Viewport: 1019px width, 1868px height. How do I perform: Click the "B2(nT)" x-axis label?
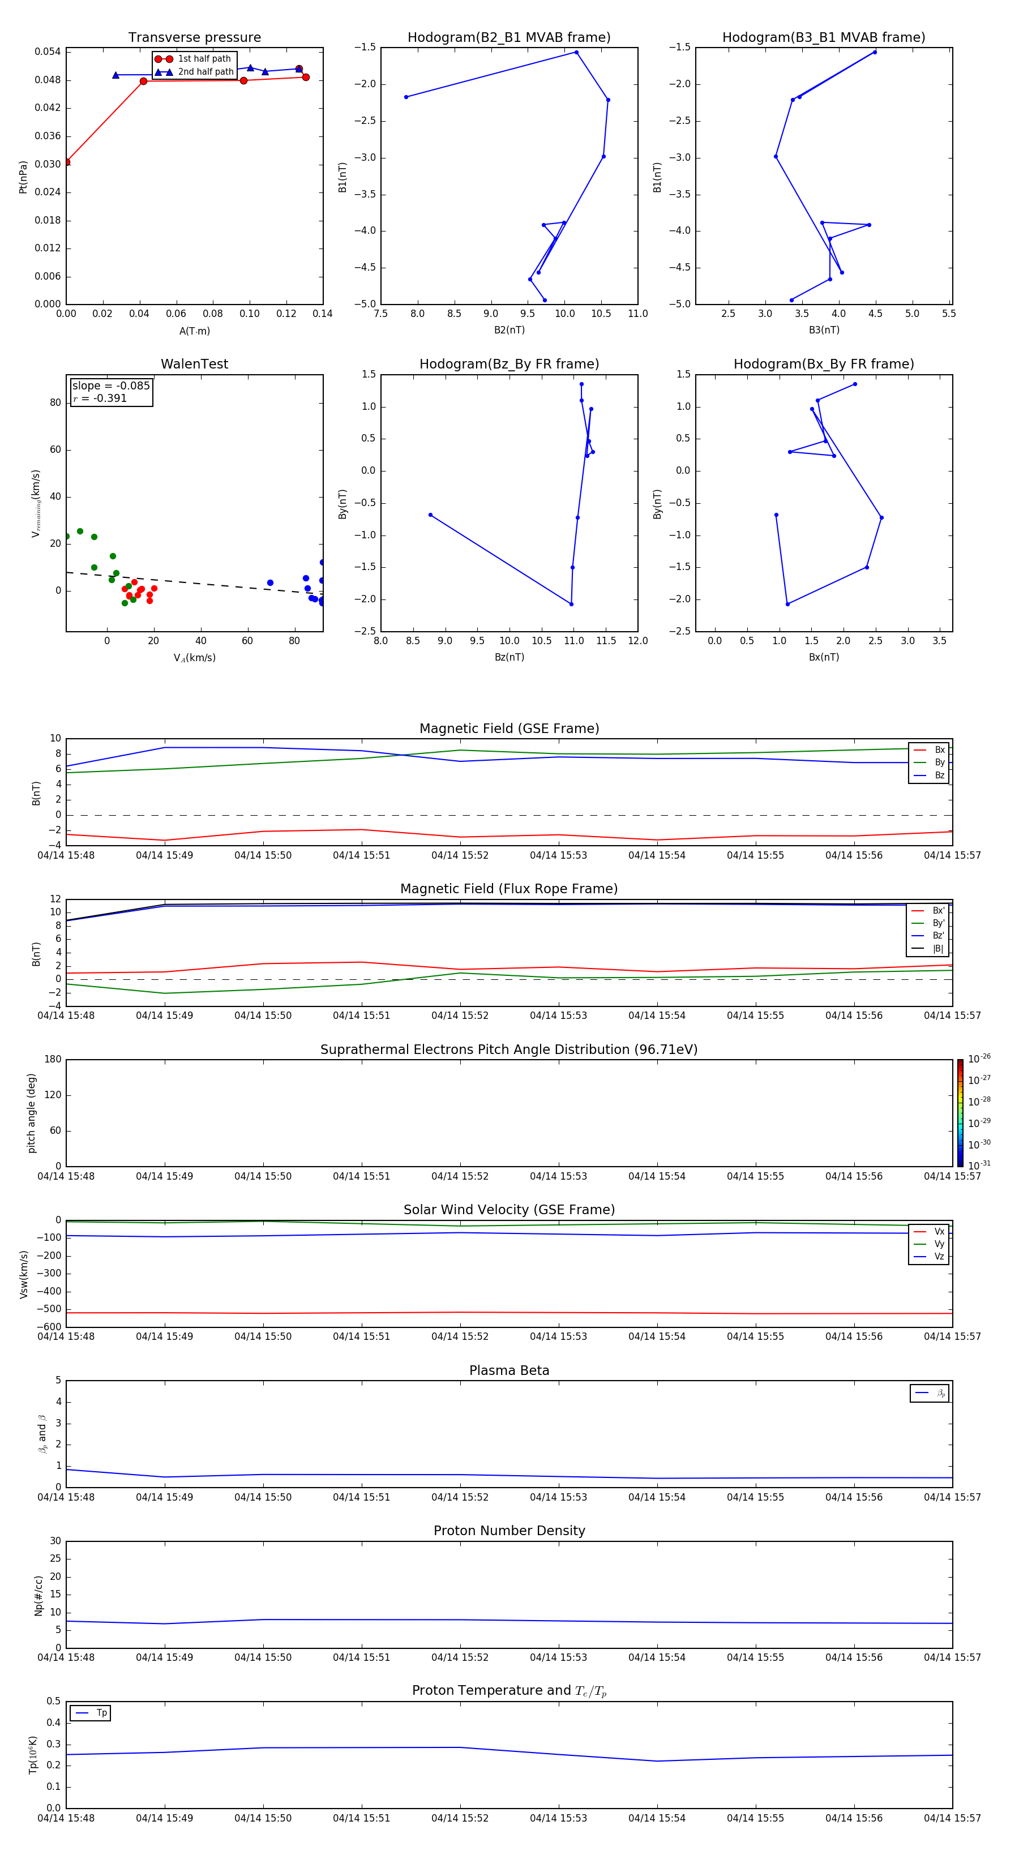(509, 331)
